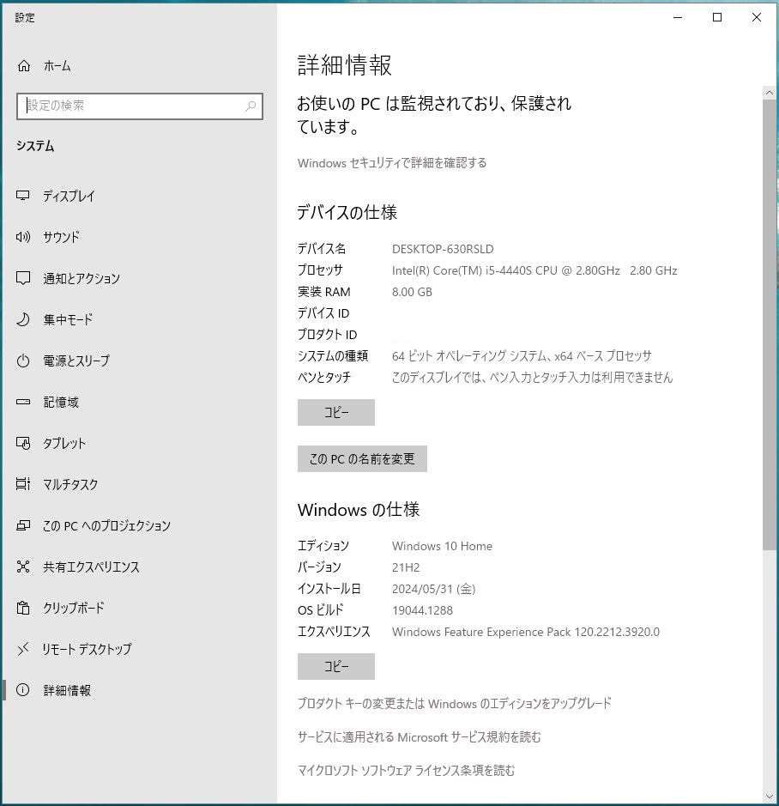Click the OS build 19044.1288 value
This screenshot has width=779, height=806.
(422, 610)
